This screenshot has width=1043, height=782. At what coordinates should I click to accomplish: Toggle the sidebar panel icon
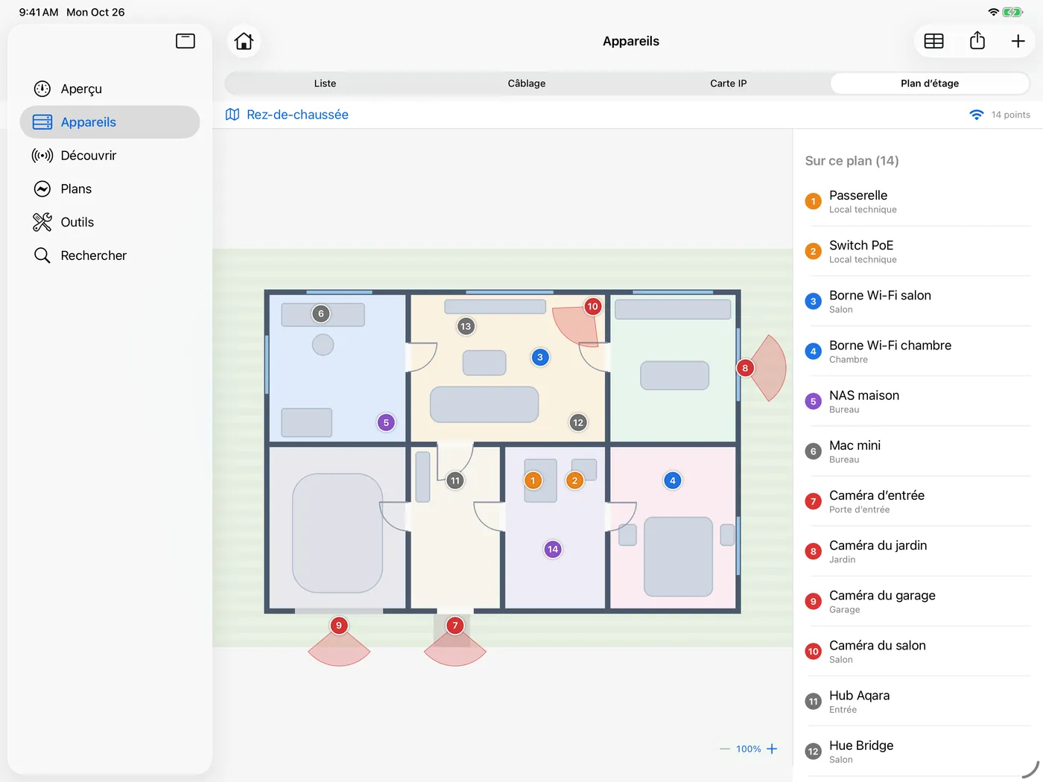pos(186,41)
